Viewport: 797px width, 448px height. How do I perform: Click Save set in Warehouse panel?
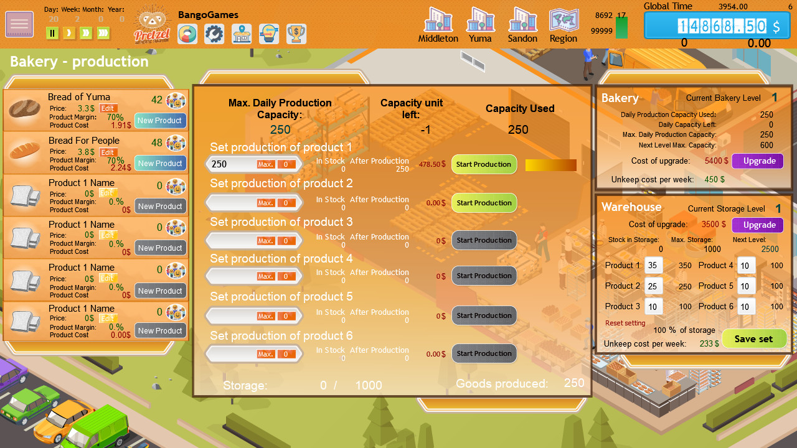pyautogui.click(x=753, y=339)
